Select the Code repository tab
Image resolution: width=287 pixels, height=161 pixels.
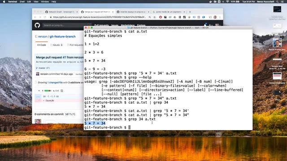42,45
